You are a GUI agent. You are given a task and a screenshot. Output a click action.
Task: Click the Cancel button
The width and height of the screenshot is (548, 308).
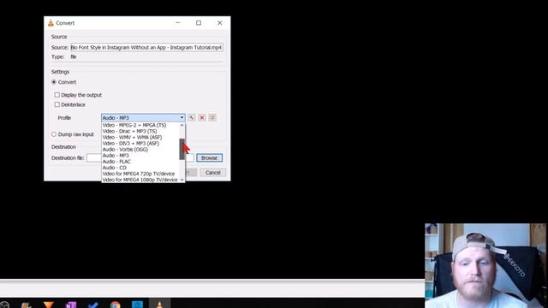[x=213, y=173]
